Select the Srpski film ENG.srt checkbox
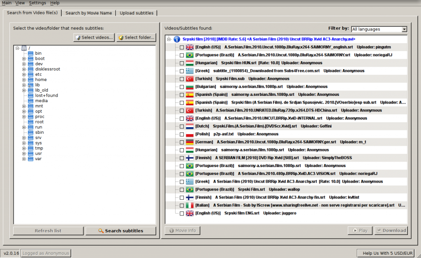This screenshot has width=421, height=258. [x=182, y=214]
